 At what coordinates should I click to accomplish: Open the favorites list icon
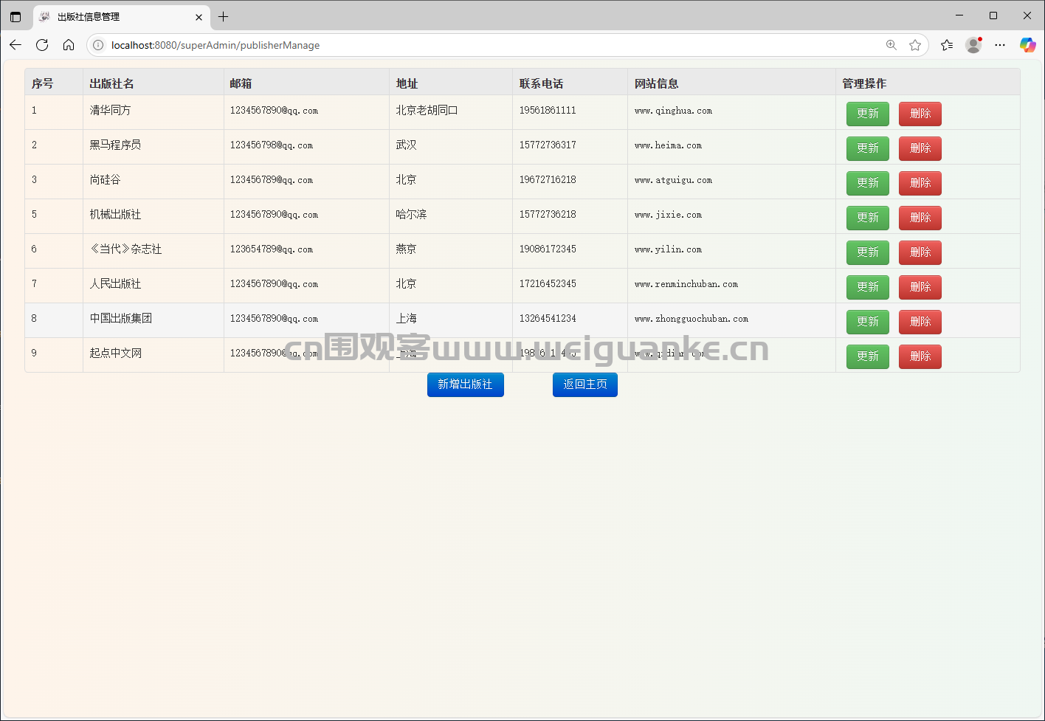tap(947, 45)
